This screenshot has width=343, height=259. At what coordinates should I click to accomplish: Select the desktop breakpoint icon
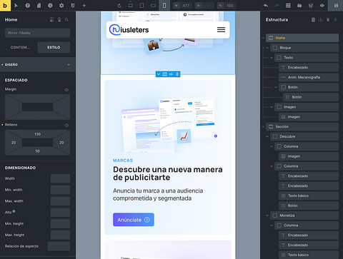[131, 5]
